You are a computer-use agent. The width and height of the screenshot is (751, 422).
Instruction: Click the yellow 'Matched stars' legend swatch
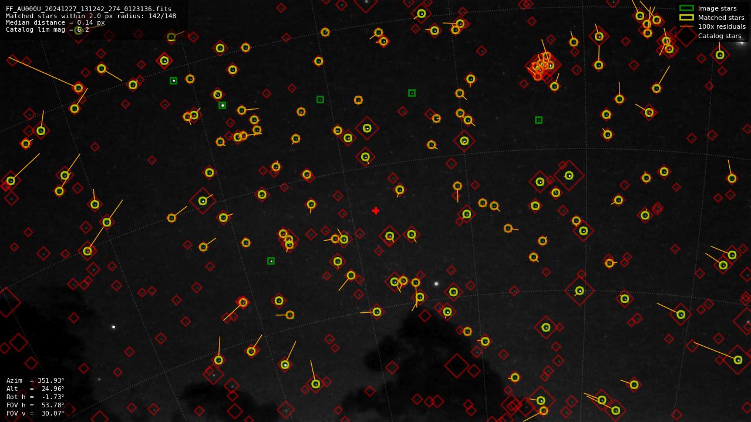(686, 18)
